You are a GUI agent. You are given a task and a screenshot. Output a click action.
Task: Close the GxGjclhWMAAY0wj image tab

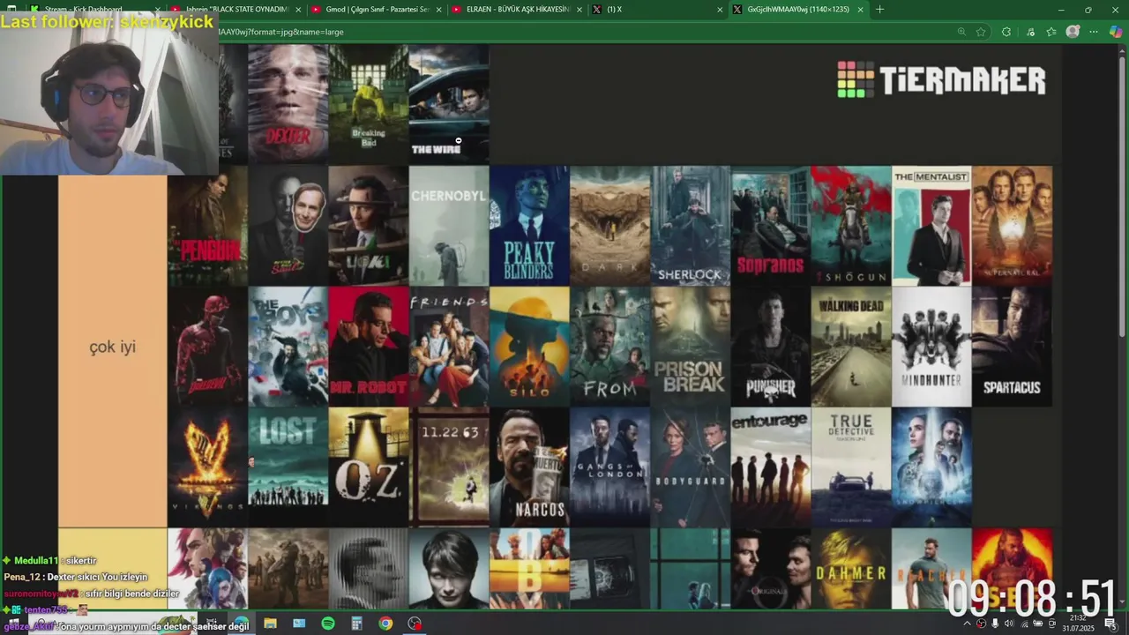point(861,10)
